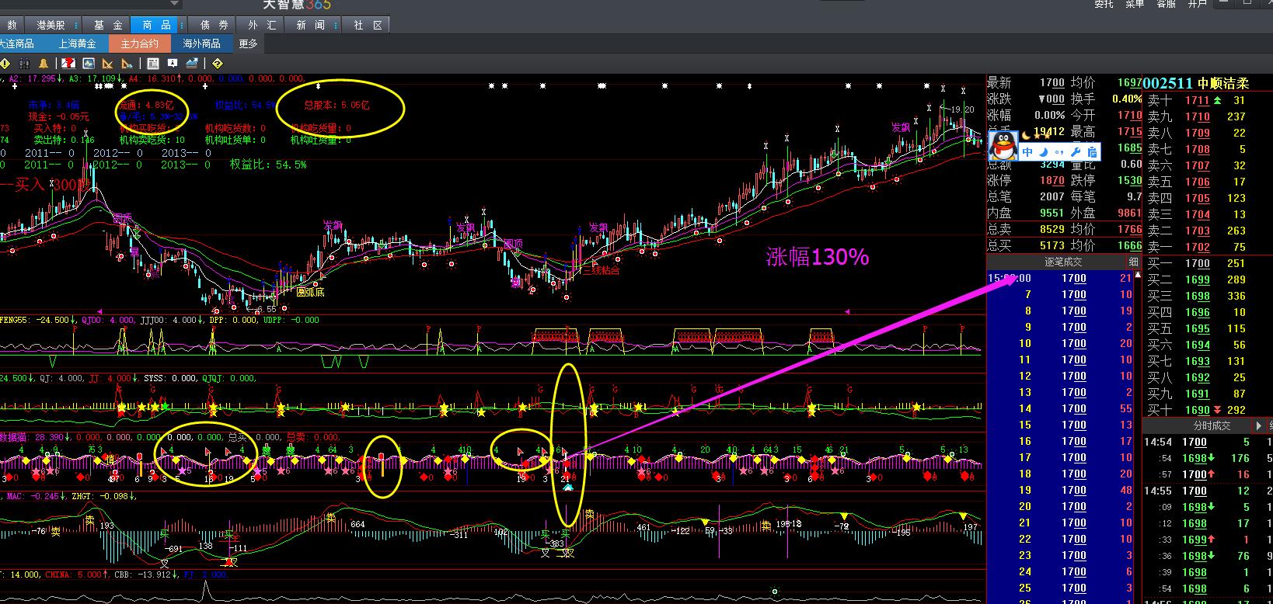1273x604 pixels.
Task: Select the second triangle ruler tool with a blue arrow
Action: [x=127, y=64]
